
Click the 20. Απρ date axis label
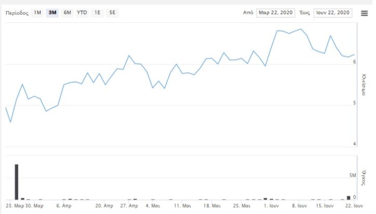pos(104,206)
